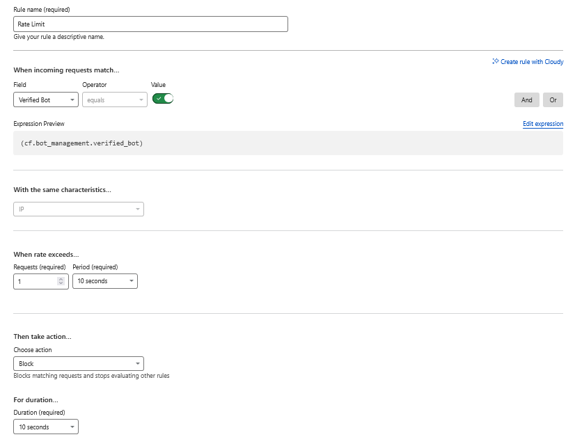The height and width of the screenshot is (437, 575).
Task: Click the 'Rule name (required)' label
Action: pos(42,10)
